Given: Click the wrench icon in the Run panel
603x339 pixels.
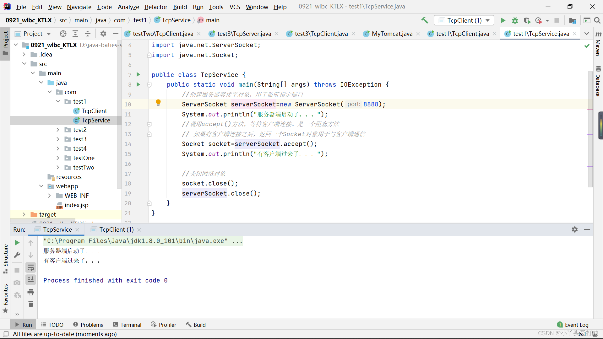Looking at the screenshot, I should [17, 255].
